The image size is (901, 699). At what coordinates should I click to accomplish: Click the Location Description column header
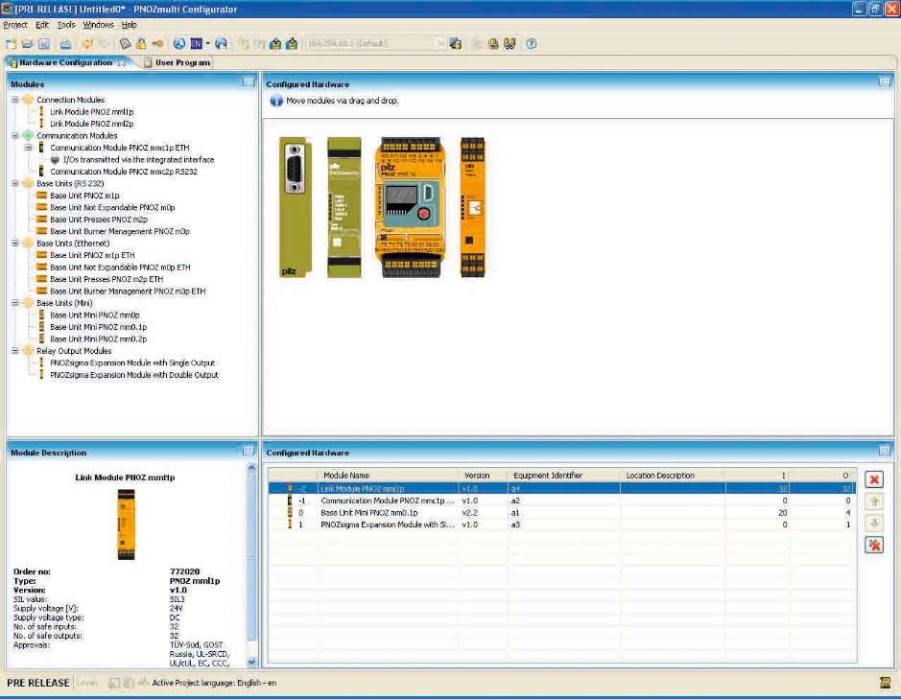pos(673,476)
